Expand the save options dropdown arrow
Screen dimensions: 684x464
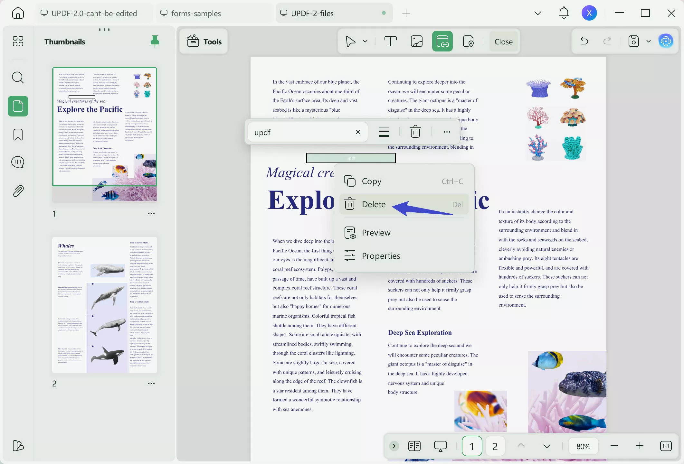(649, 41)
